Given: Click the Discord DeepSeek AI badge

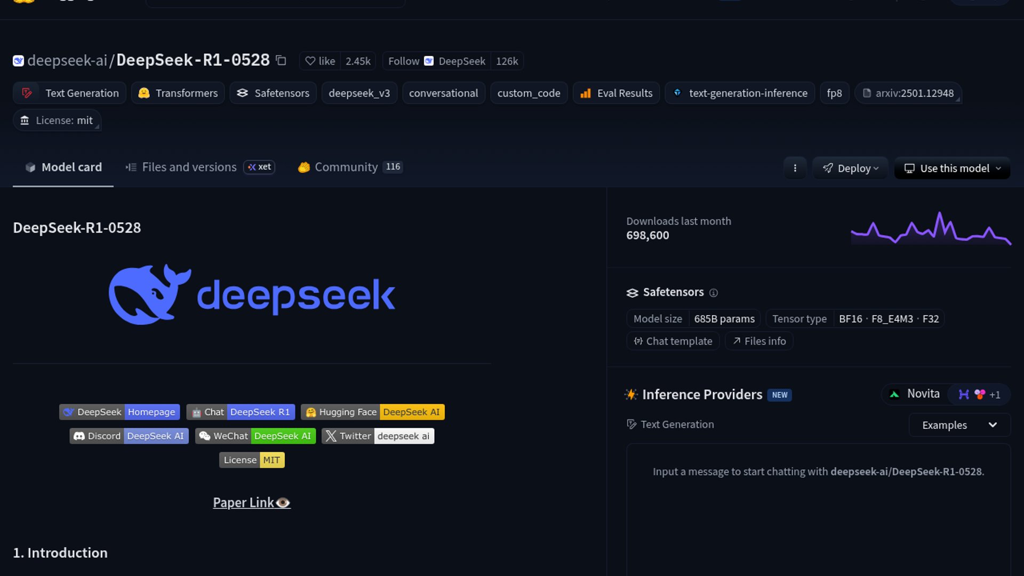Looking at the screenshot, I should coord(129,436).
